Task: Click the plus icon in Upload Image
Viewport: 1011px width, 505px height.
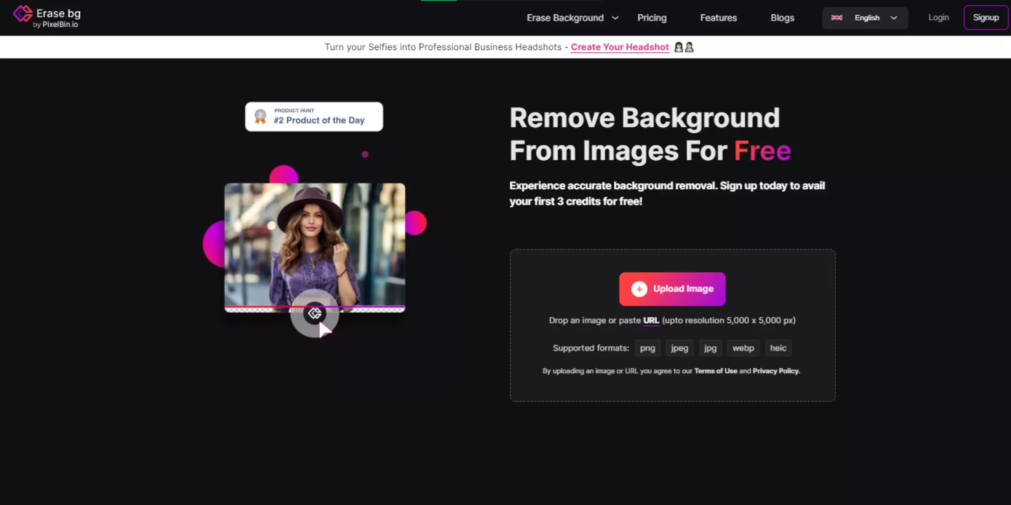Action: pos(639,289)
